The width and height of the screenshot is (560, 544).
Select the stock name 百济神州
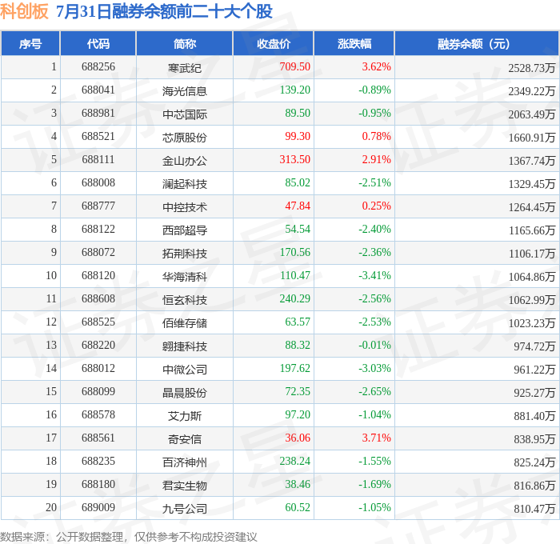185,462
